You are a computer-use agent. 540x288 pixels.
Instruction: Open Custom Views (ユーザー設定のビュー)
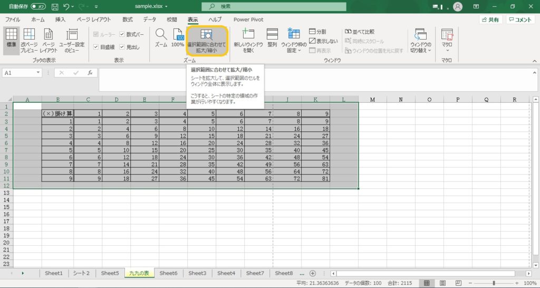(72, 41)
